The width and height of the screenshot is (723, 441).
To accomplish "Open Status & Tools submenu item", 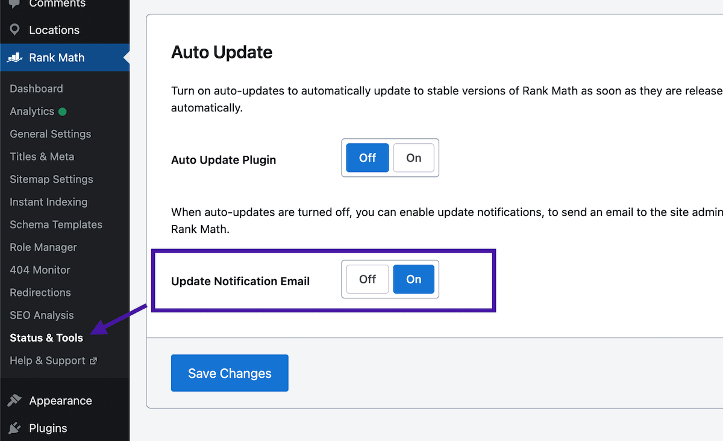I will [46, 338].
